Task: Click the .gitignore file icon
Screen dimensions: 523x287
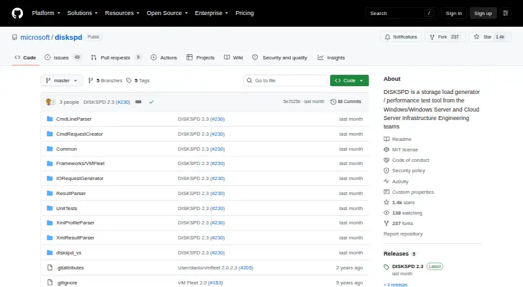Action: pyautogui.click(x=50, y=282)
